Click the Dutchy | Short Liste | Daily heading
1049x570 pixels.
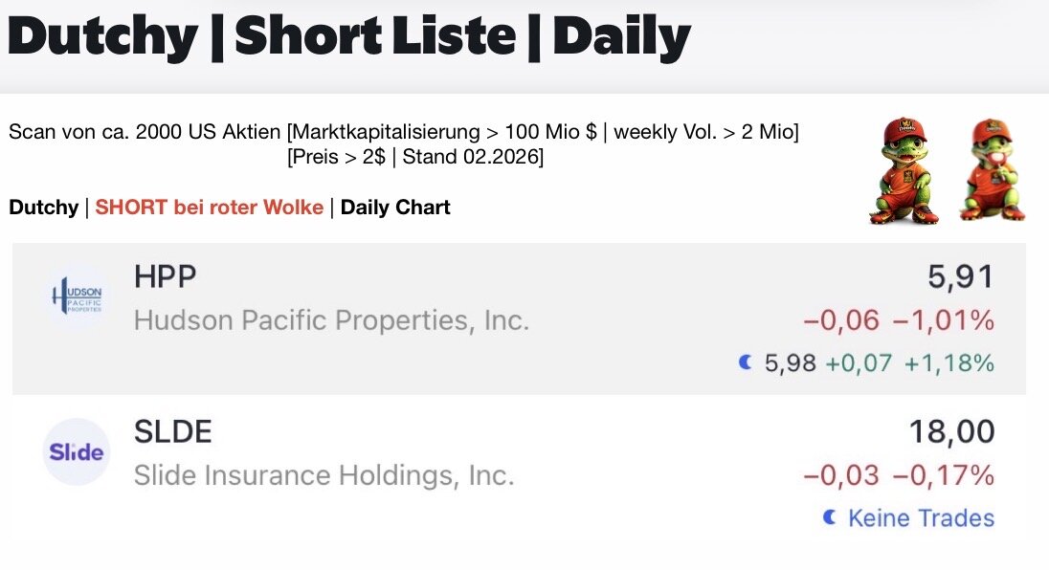click(x=349, y=36)
